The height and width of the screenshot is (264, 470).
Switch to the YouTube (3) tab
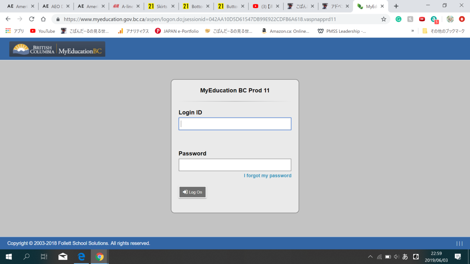(266, 6)
